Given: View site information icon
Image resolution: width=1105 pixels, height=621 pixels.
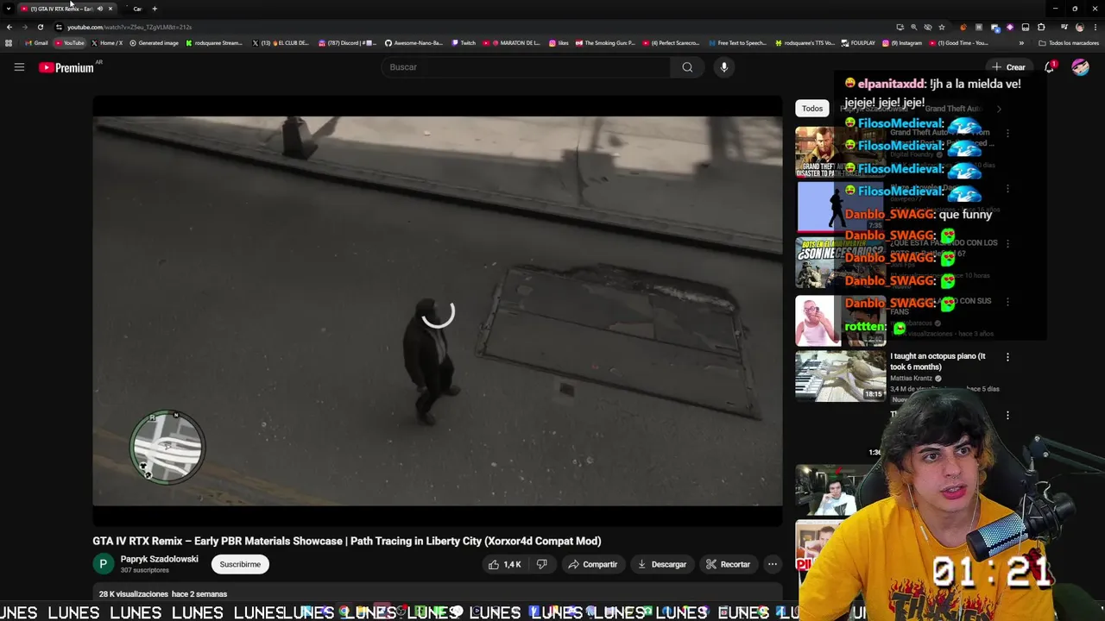Looking at the screenshot, I should pos(59,27).
